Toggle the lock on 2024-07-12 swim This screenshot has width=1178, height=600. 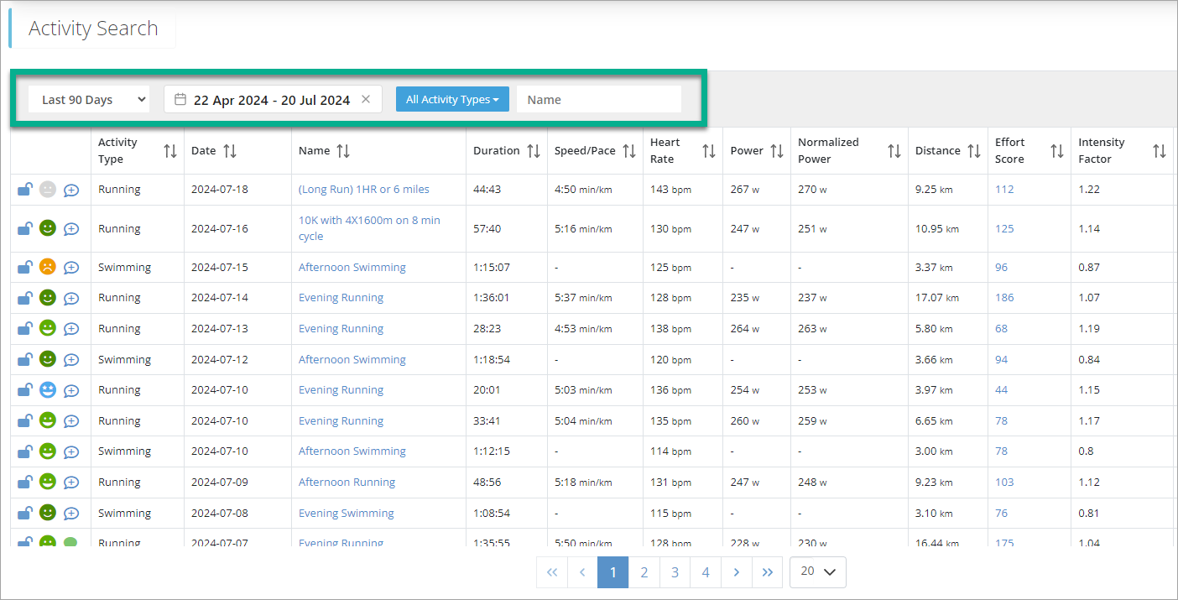coord(25,359)
